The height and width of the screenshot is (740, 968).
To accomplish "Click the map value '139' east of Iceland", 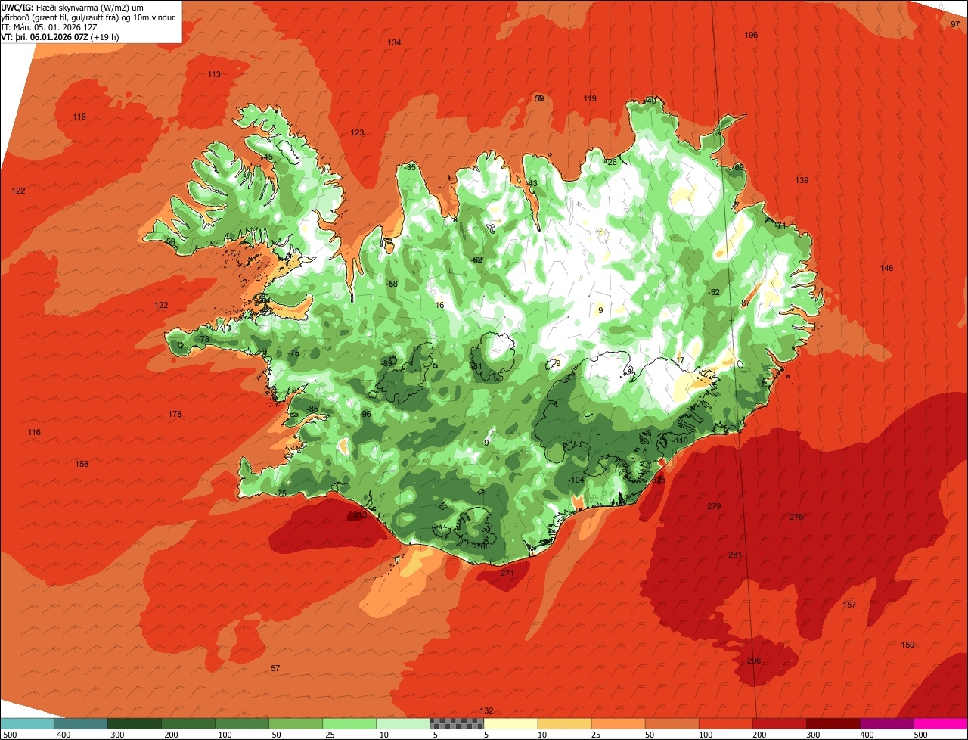I will click(802, 180).
